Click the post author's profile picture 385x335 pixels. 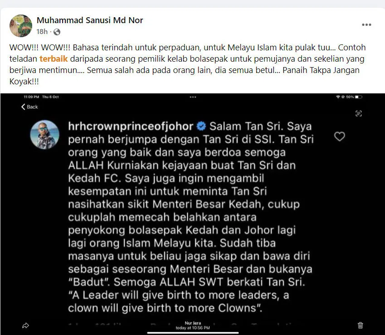click(x=21, y=26)
